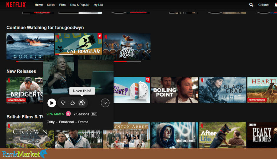Open the Heartland thumbnail
277x159 pixels.
262,90
